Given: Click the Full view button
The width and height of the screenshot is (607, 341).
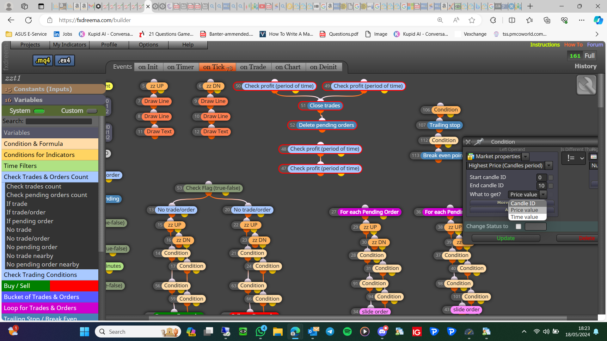Looking at the screenshot, I should click(589, 56).
